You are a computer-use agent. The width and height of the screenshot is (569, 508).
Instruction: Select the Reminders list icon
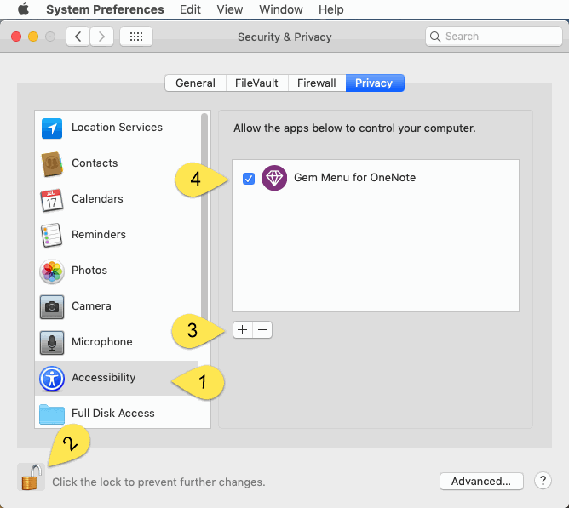click(x=51, y=236)
